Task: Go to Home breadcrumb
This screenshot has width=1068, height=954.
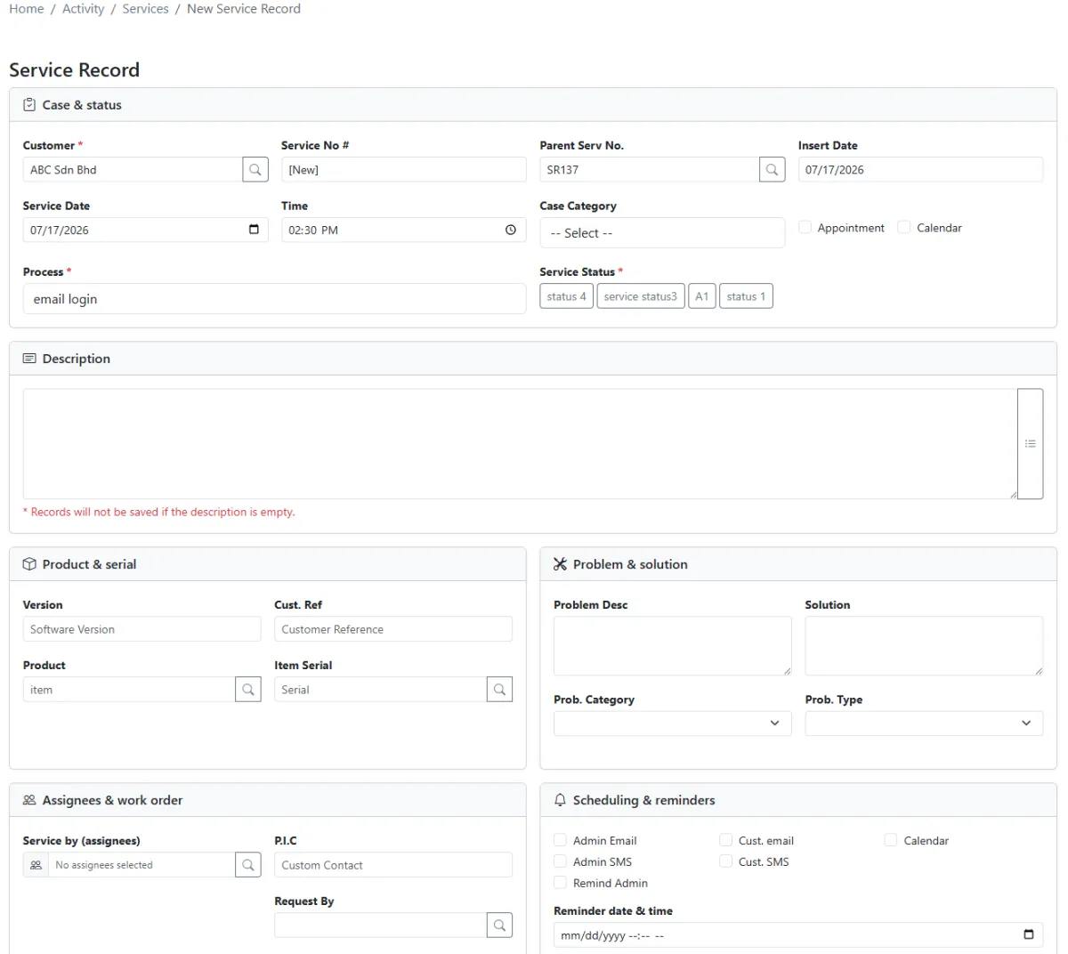Action: tap(27, 9)
